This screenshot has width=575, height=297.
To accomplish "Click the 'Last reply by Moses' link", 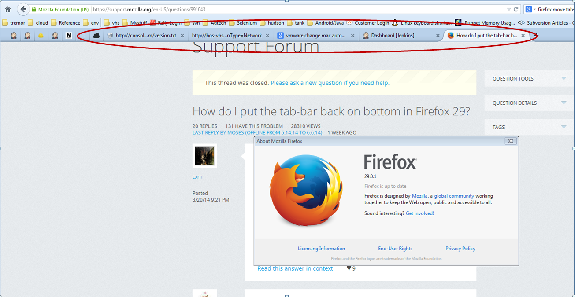I will click(257, 132).
